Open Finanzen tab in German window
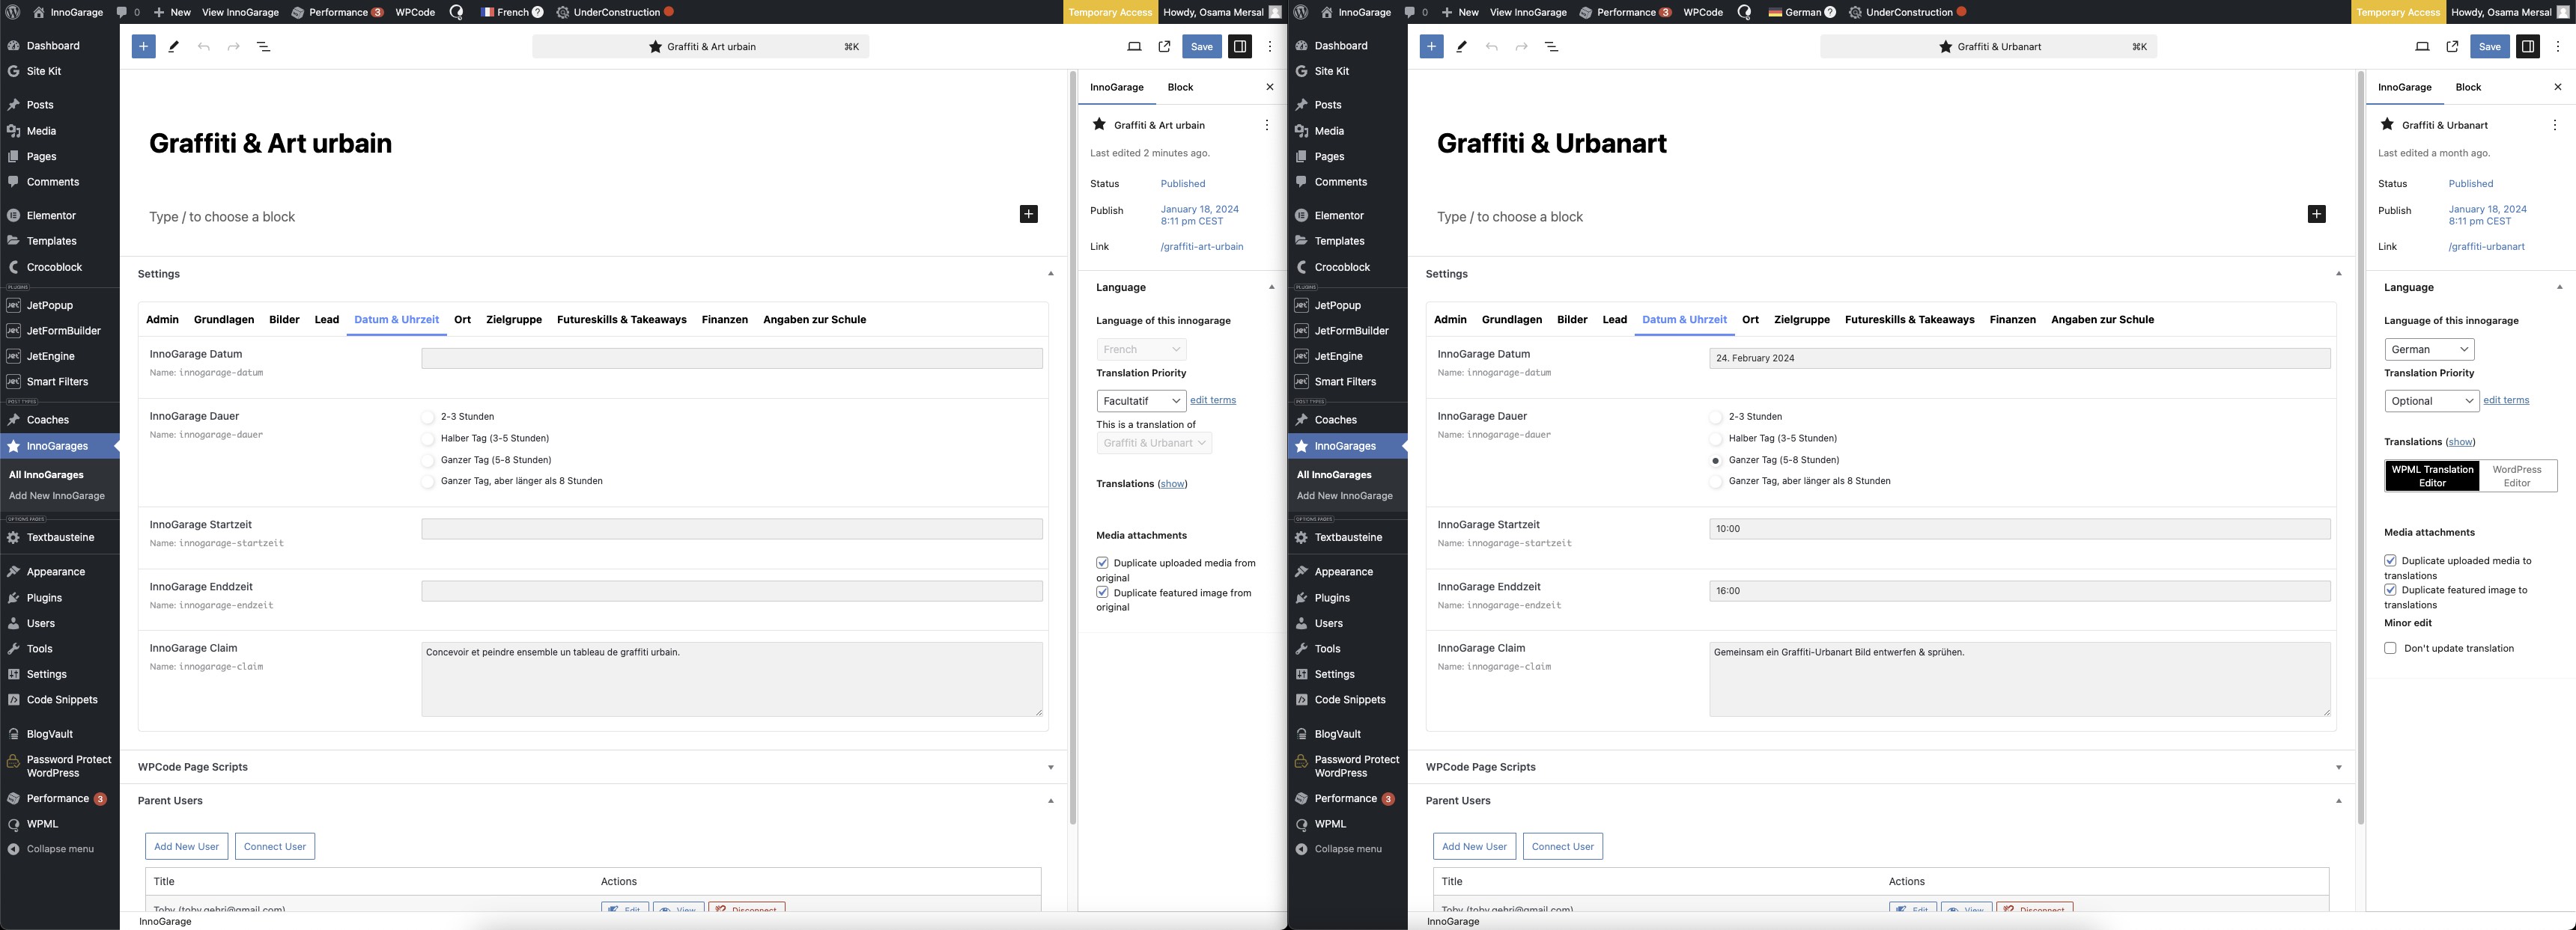Image resolution: width=2576 pixels, height=930 pixels. pos(2012,319)
